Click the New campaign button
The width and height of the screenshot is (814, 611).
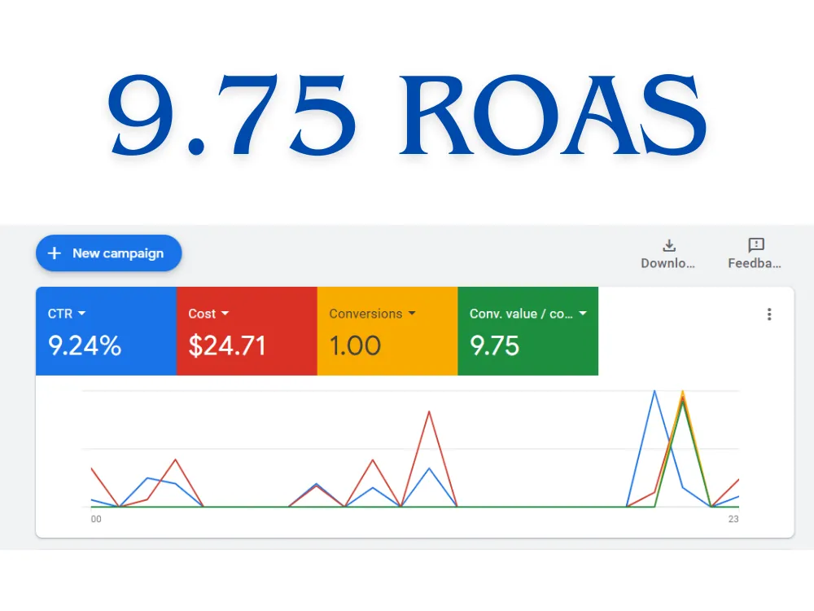[x=108, y=253]
